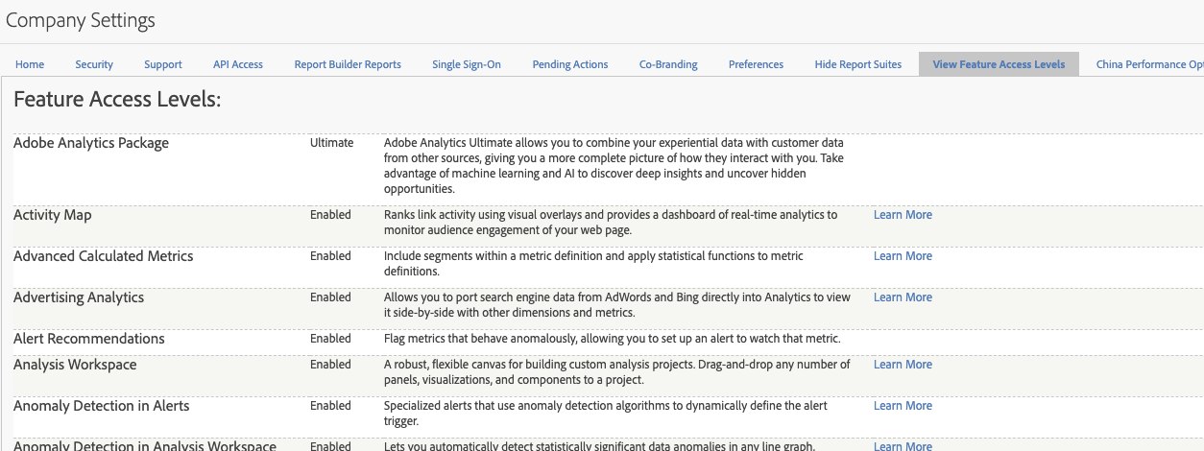Screen dimensions: 1204x451
Task: Open the Preferences tab
Action: (756, 64)
